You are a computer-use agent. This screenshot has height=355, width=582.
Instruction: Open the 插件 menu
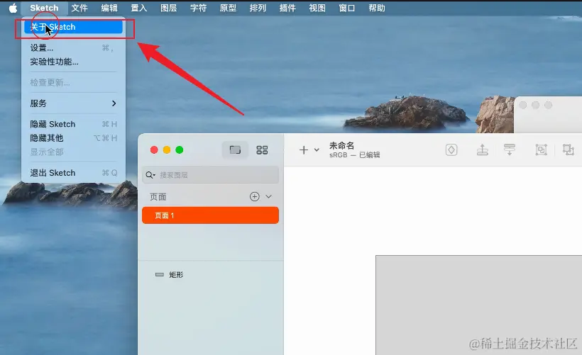(x=287, y=8)
